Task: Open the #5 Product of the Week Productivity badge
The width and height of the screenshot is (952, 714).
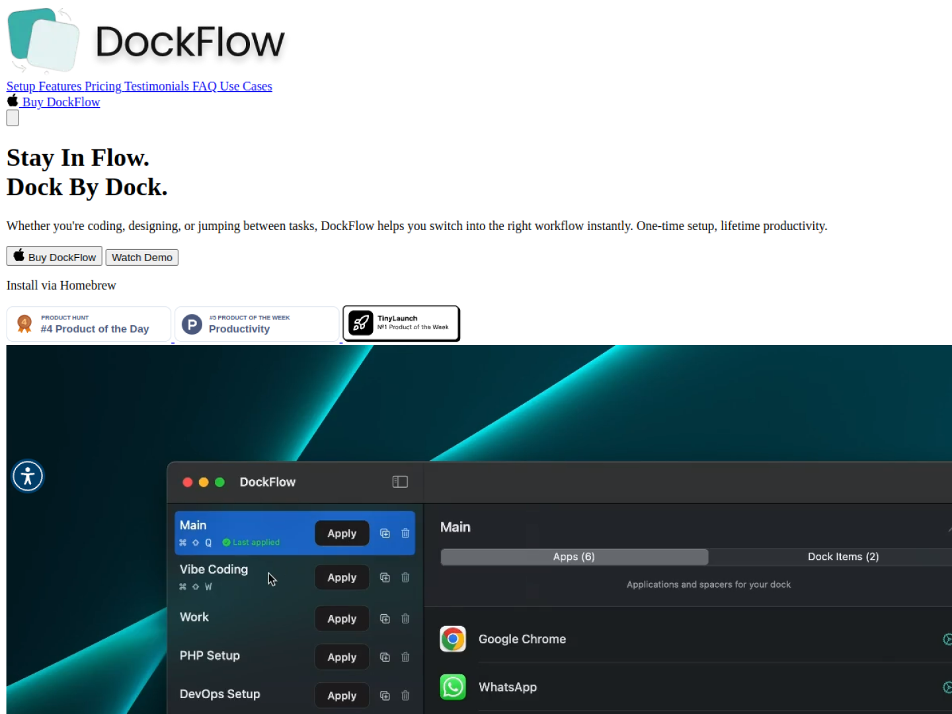Action: (257, 324)
